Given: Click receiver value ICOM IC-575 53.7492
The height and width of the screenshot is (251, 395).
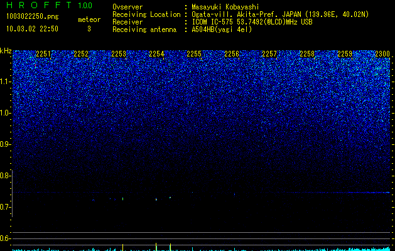Looking at the screenshot, I should click(x=252, y=22).
